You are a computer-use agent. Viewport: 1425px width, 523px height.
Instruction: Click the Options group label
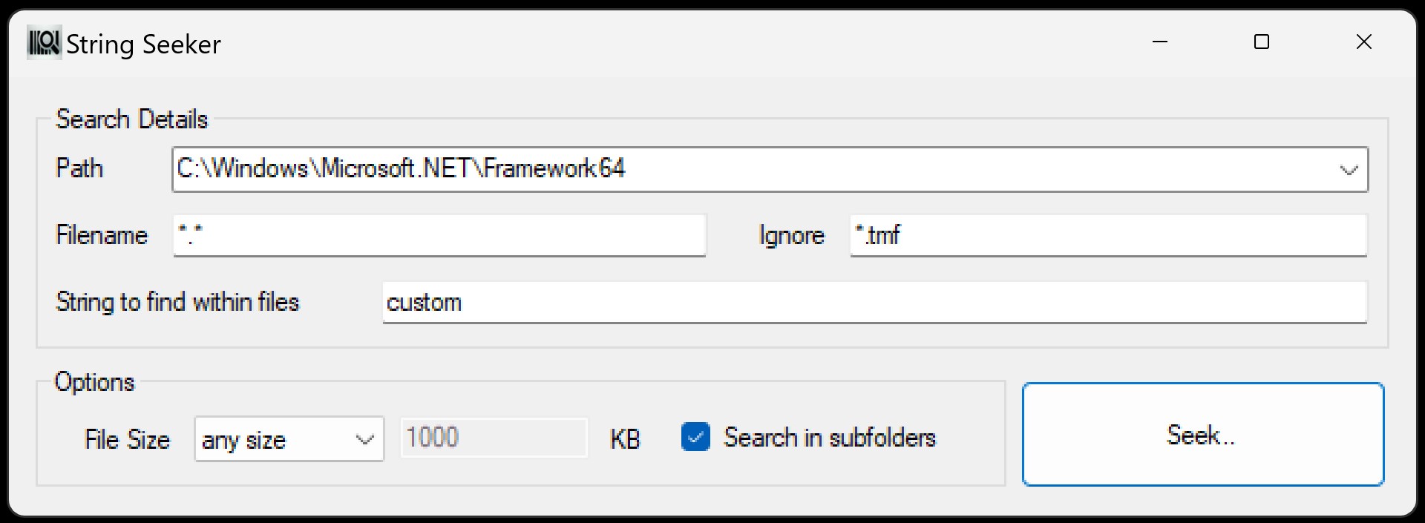click(94, 382)
